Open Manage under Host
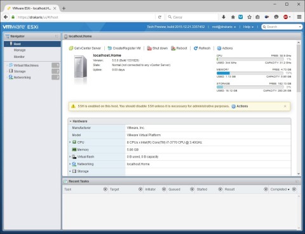305x234 pixels. pyautogui.click(x=20, y=50)
